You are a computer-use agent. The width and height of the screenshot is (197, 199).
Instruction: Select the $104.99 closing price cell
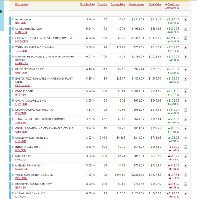pyautogui.click(x=120, y=175)
